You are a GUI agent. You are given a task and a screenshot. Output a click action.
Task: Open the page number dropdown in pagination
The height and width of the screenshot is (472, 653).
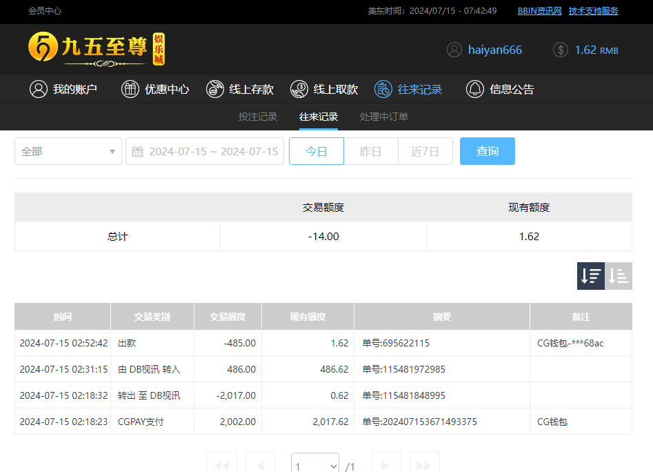click(x=314, y=462)
